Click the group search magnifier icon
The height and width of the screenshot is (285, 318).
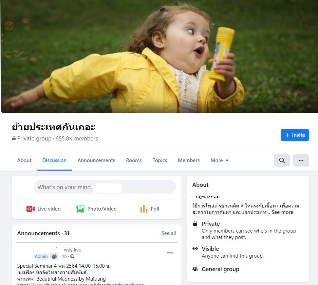(282, 160)
